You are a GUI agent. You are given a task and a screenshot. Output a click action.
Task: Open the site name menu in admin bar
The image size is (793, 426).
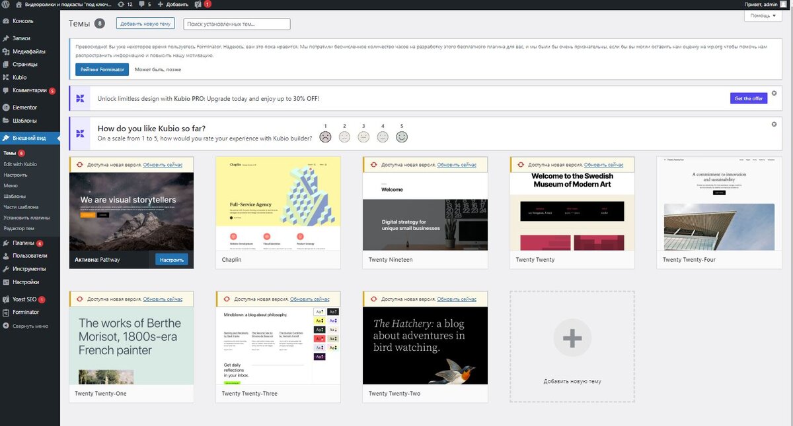pos(63,4)
